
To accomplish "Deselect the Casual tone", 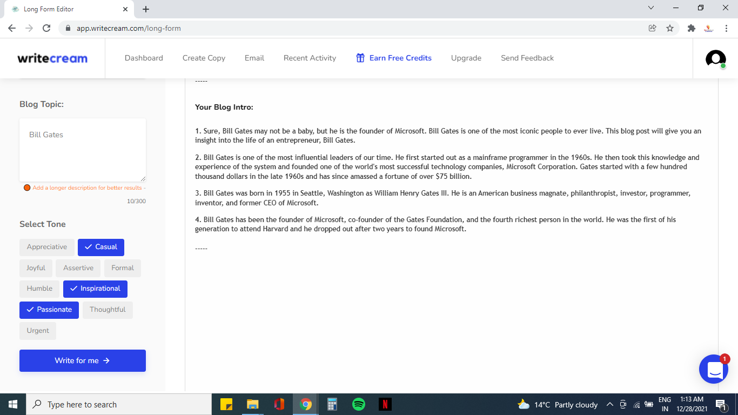I will (101, 247).
